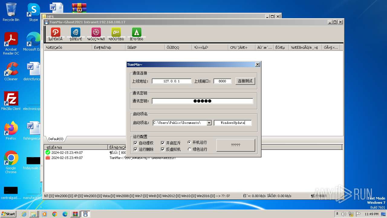Close the TianMa~ settings dialog

(258, 64)
